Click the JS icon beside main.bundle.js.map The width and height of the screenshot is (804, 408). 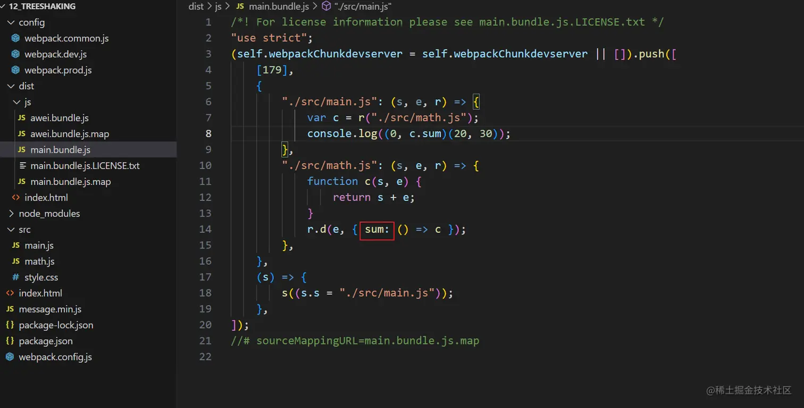coord(21,182)
